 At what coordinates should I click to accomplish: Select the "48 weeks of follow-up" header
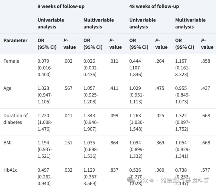154,6
